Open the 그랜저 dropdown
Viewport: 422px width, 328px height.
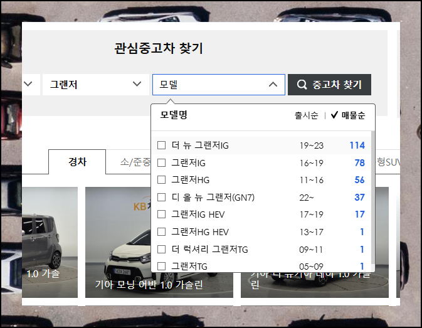(96, 85)
